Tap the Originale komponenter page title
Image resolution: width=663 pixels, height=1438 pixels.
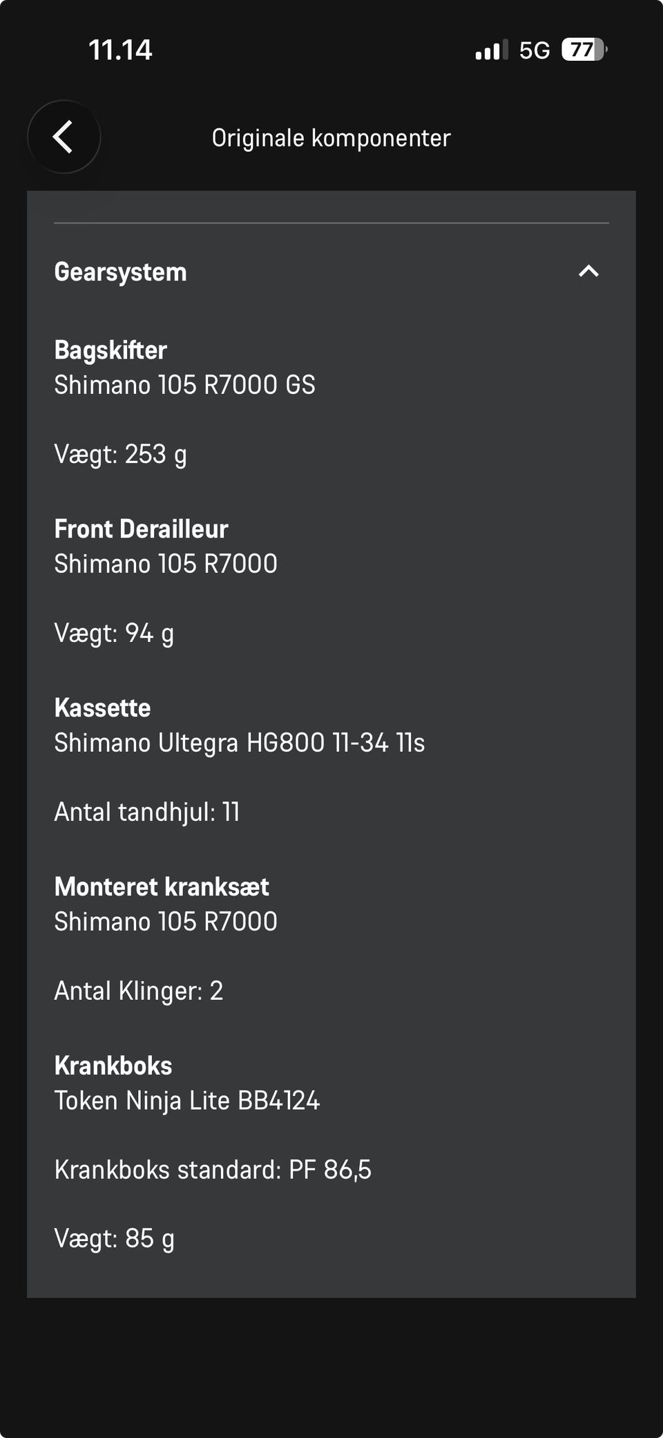331,138
